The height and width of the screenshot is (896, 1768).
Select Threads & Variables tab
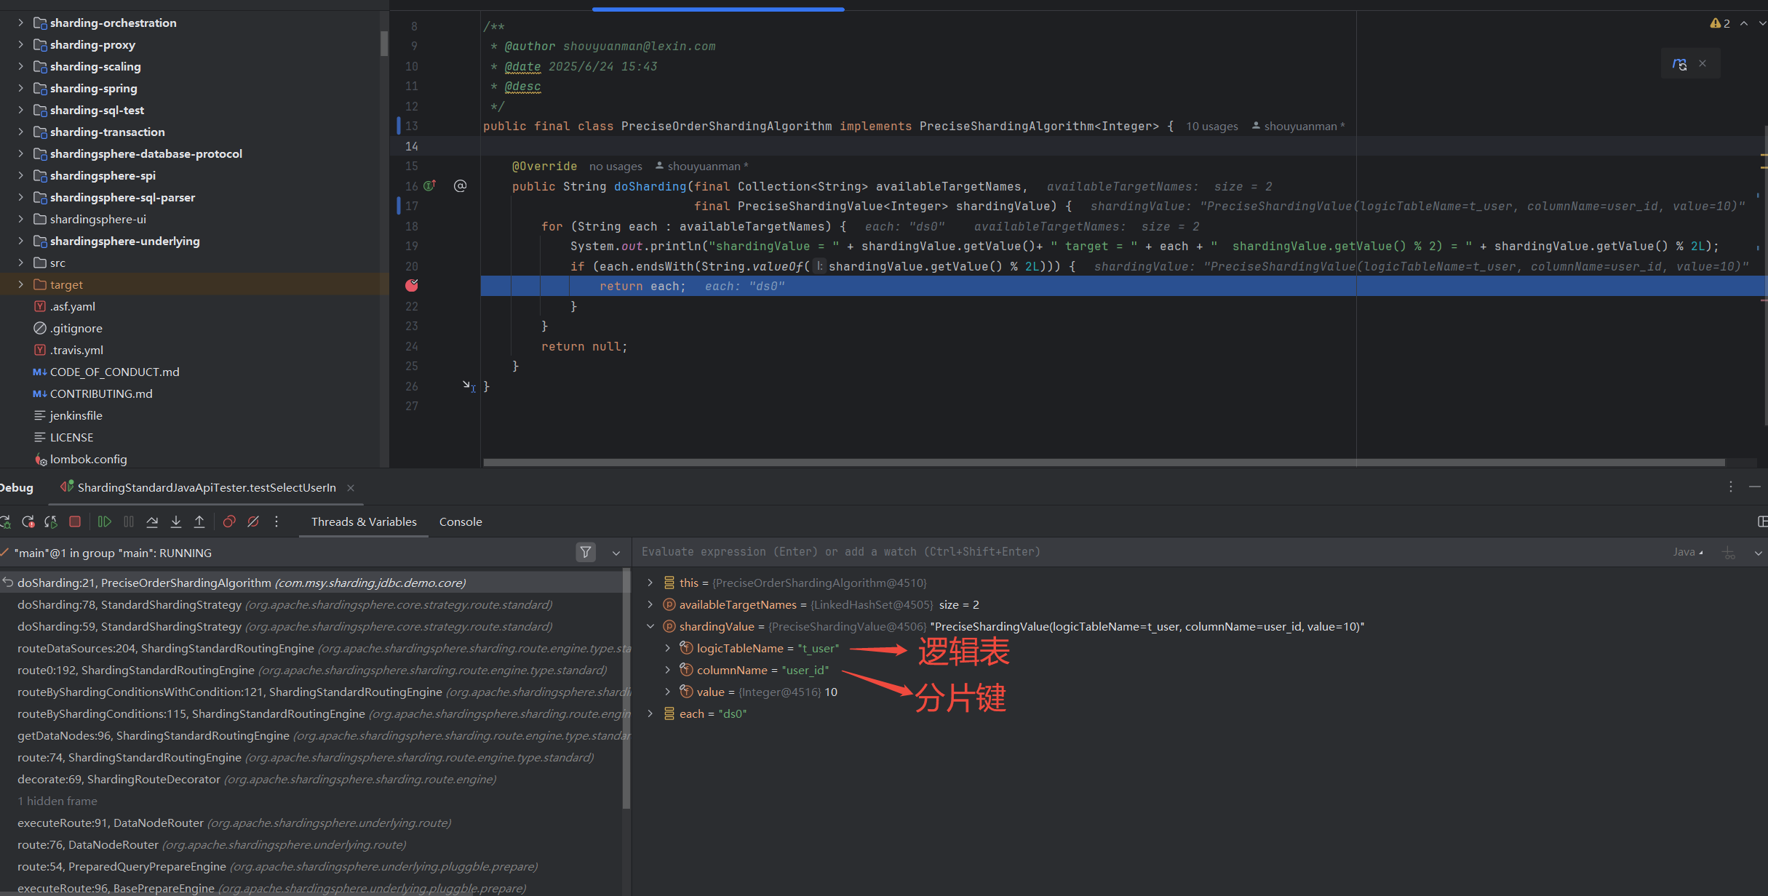tap(364, 521)
